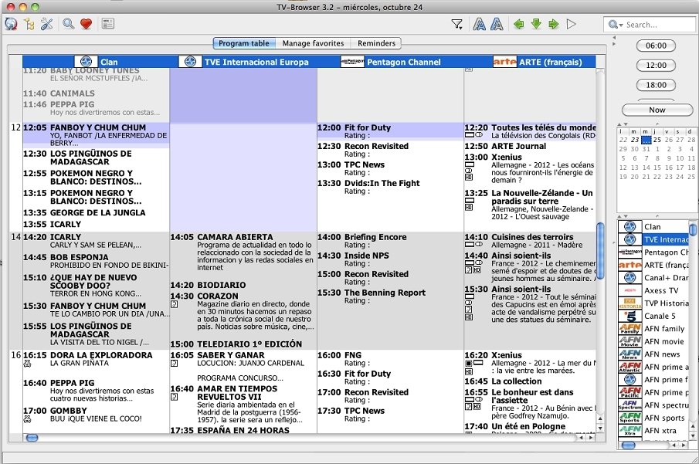Open favorites with the red heart icon
This screenshot has width=699, height=464.
[x=86, y=24]
